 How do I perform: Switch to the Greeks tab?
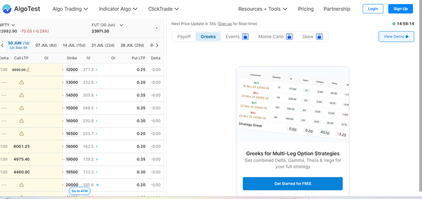click(x=208, y=36)
